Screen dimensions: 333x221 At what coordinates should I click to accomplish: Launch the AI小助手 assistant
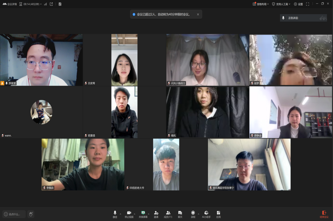pos(206,214)
